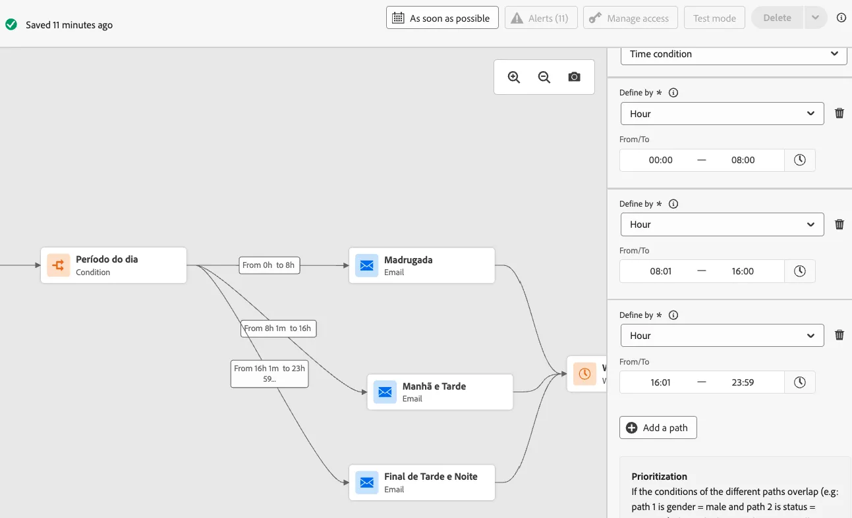
Task: Select the Madrugada email node
Action: pyautogui.click(x=422, y=265)
